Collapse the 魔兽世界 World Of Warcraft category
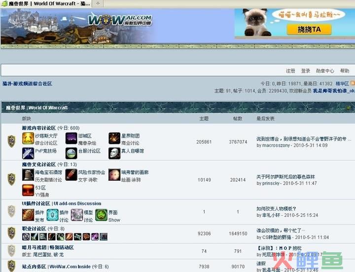This screenshot has width=355, height=272. pos(348,108)
